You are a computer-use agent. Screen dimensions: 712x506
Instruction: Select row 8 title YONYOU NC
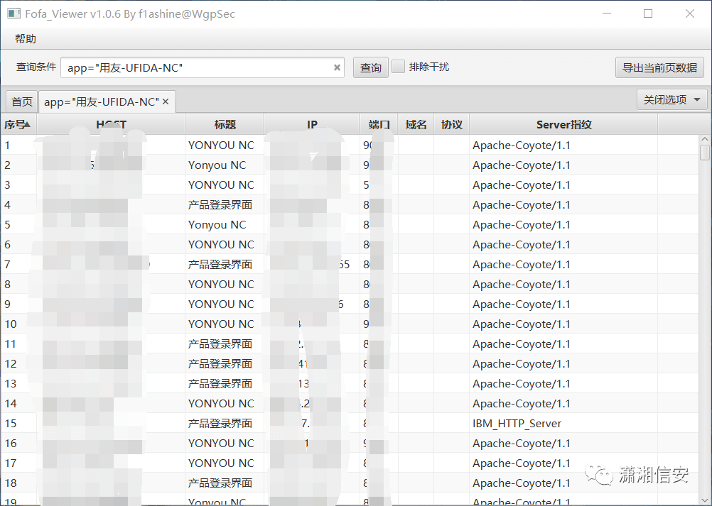point(221,285)
